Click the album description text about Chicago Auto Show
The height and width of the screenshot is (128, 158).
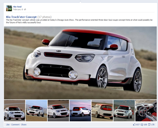point(79,21)
